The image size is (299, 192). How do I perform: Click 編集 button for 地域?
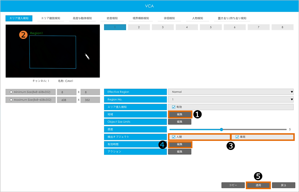[180, 114]
